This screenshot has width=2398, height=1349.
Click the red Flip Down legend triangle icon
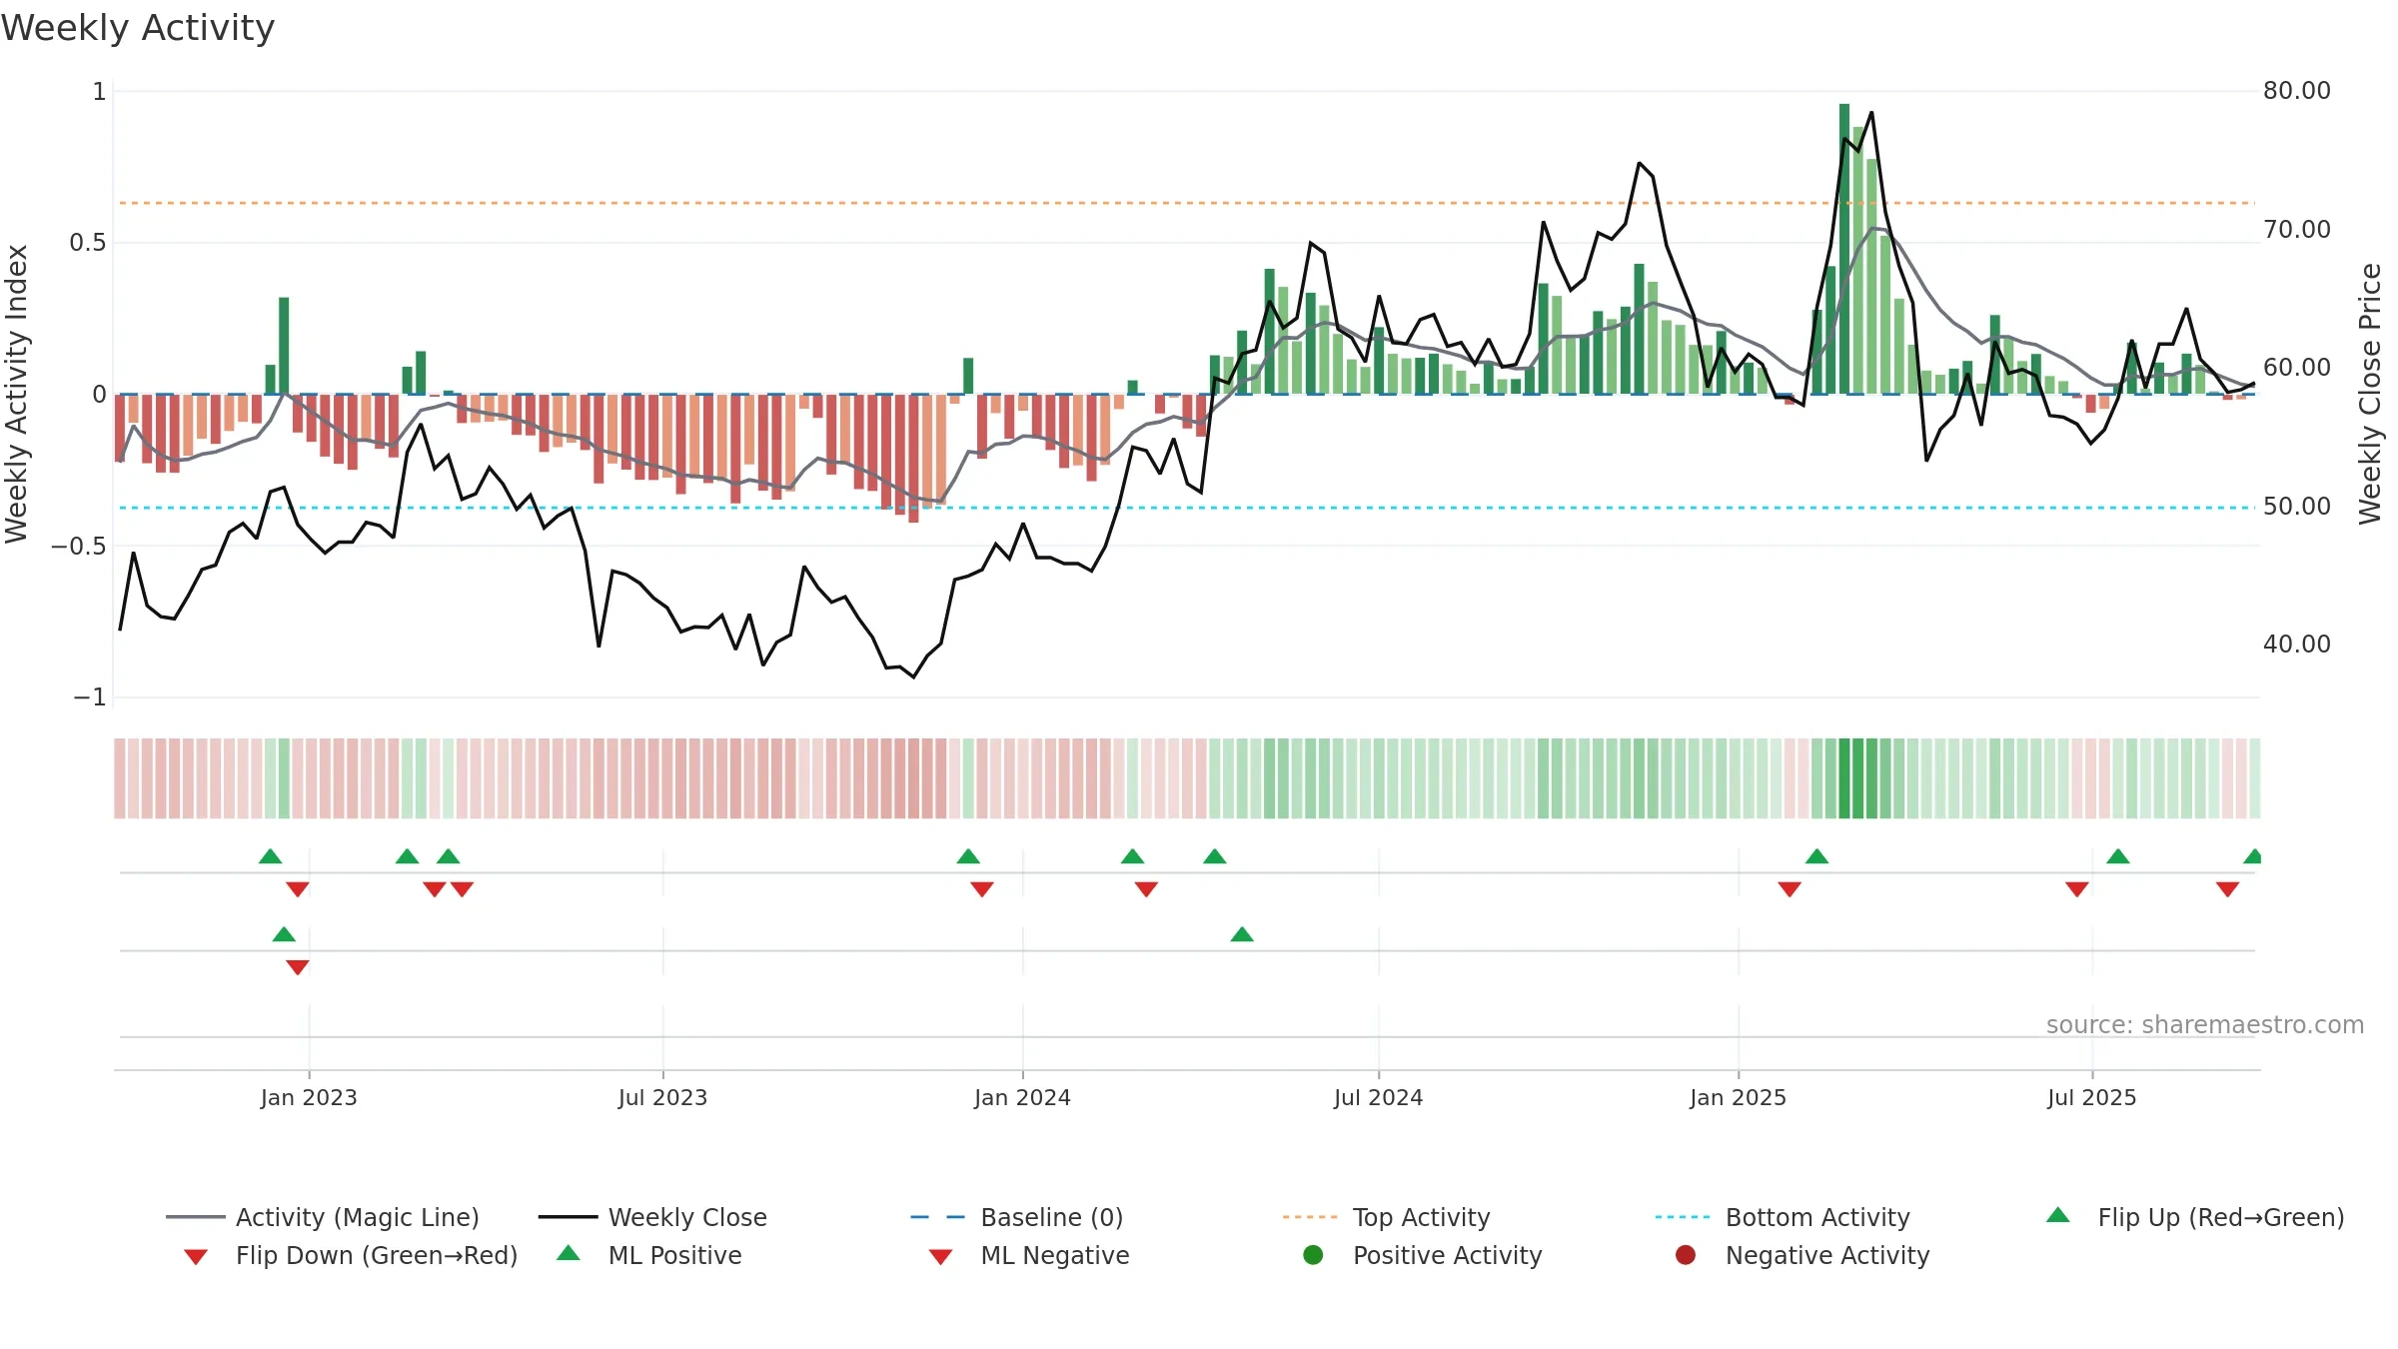coord(196,1257)
